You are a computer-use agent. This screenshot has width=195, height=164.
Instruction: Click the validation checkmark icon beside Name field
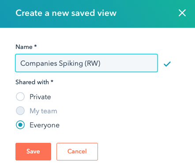(x=167, y=64)
